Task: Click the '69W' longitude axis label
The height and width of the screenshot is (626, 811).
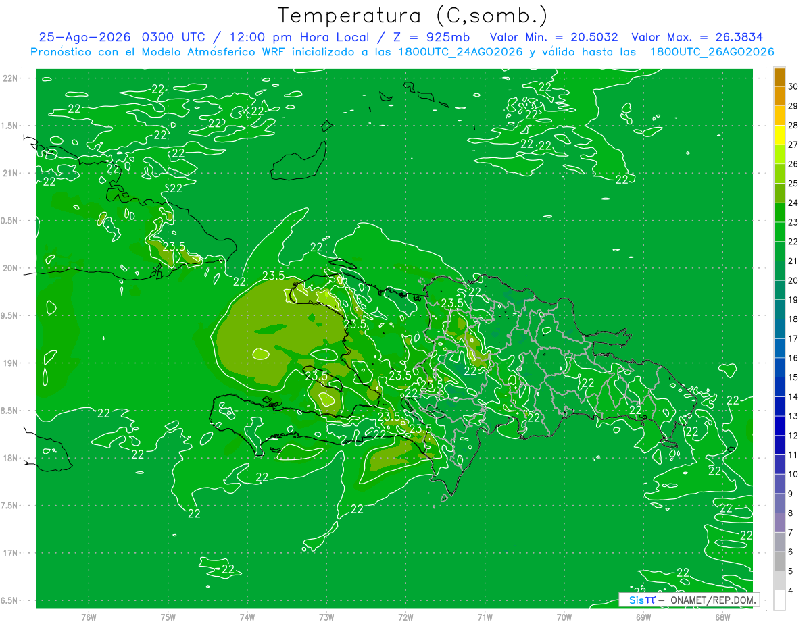Action: click(643, 617)
